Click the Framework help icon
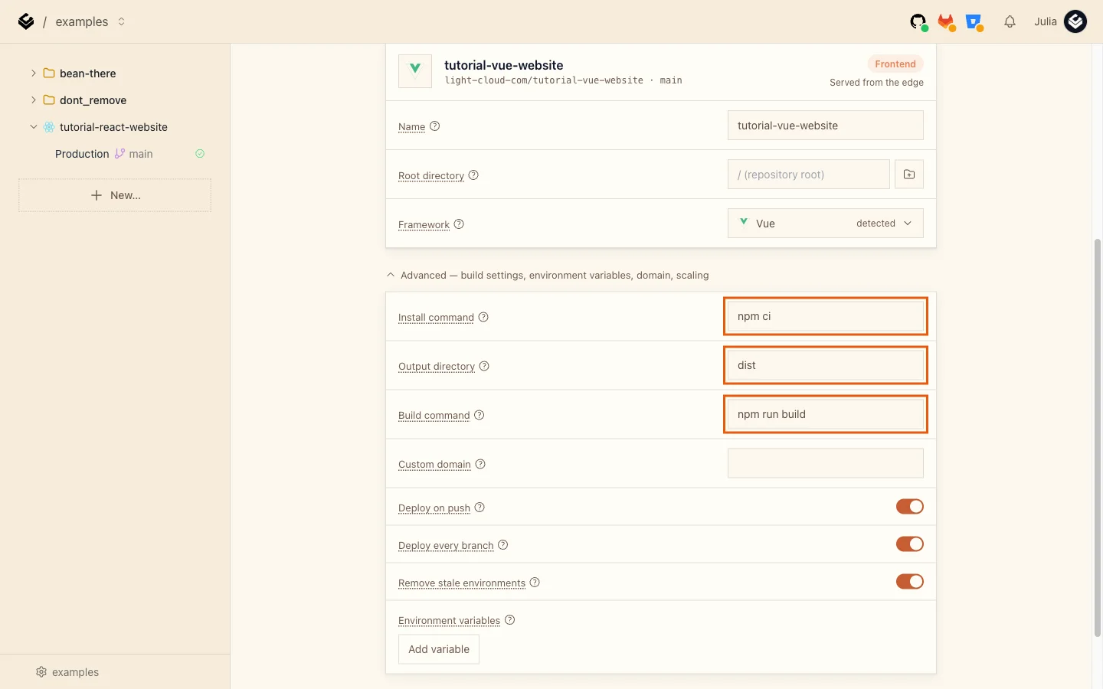The height and width of the screenshot is (689, 1103). coord(459,224)
